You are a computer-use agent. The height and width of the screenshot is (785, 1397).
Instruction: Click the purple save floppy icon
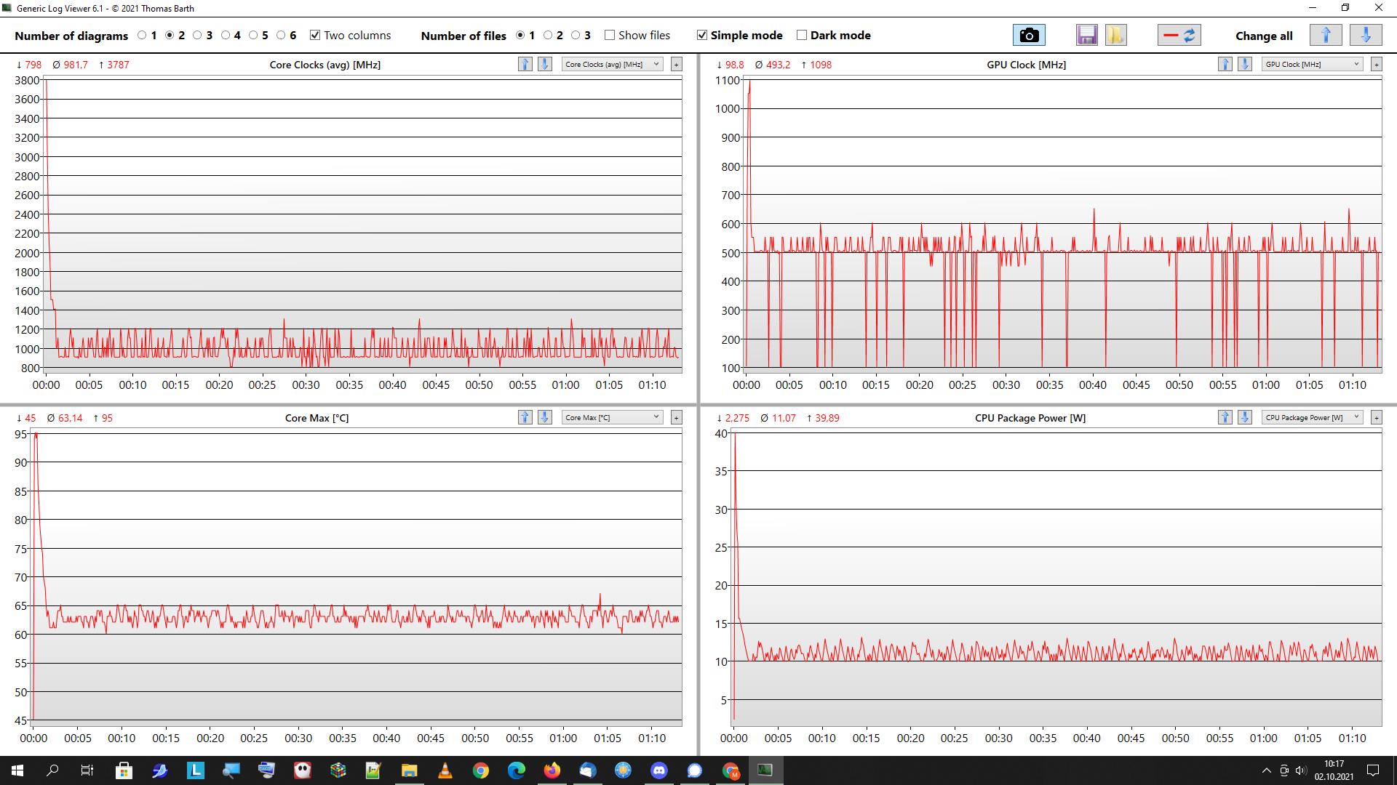(1086, 35)
